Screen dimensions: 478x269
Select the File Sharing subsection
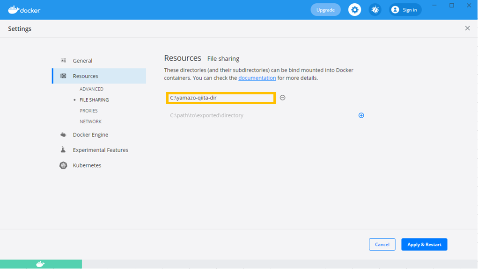pyautogui.click(x=94, y=99)
